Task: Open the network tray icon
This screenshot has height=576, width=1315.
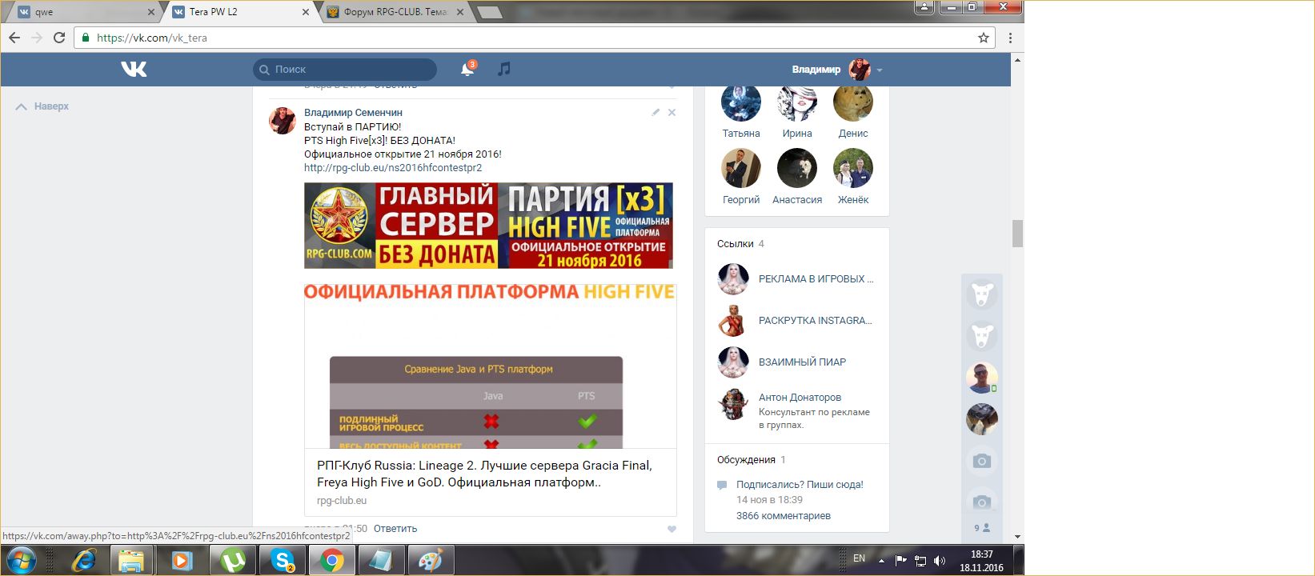Action: pos(920,560)
